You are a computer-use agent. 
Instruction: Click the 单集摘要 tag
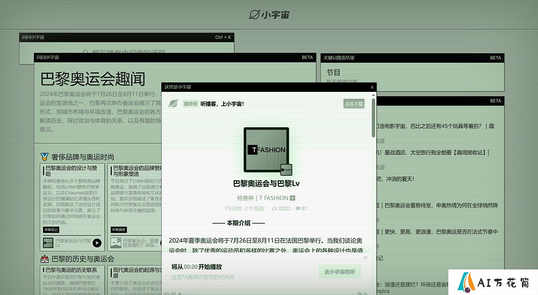point(119,230)
